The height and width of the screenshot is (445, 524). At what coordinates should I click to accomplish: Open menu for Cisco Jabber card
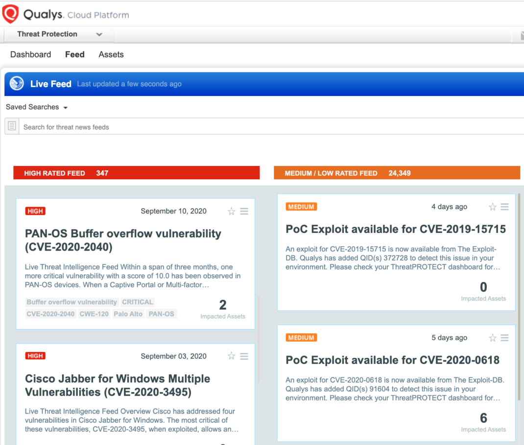tap(244, 356)
